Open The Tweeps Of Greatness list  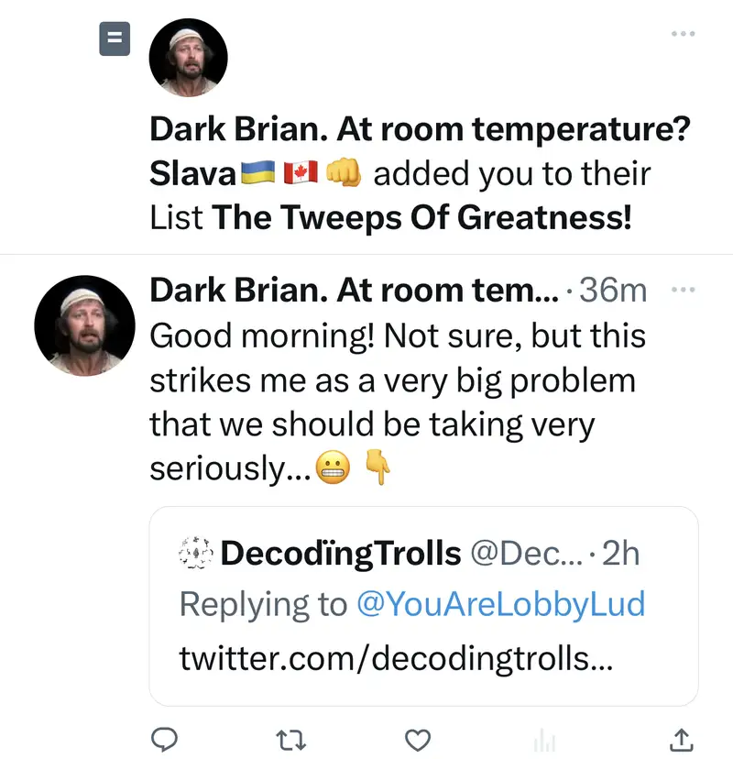[x=421, y=219]
